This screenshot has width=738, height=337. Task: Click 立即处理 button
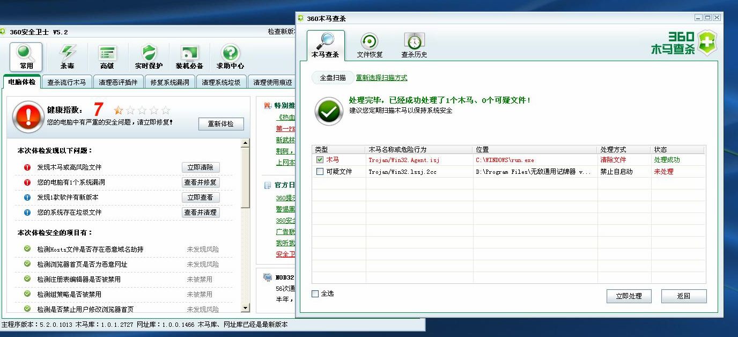[629, 296]
